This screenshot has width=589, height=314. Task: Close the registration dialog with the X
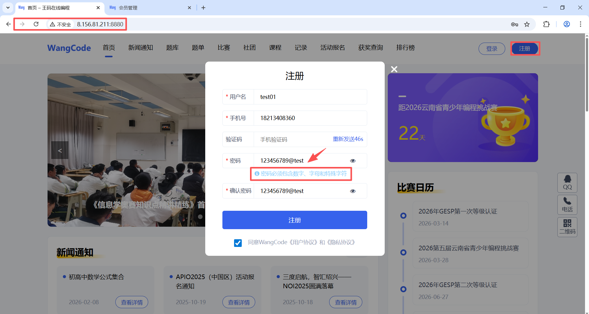[394, 69]
